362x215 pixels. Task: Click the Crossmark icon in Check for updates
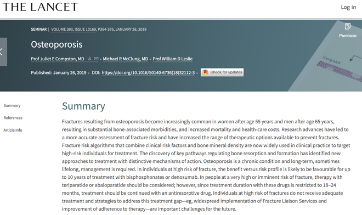click(205, 72)
